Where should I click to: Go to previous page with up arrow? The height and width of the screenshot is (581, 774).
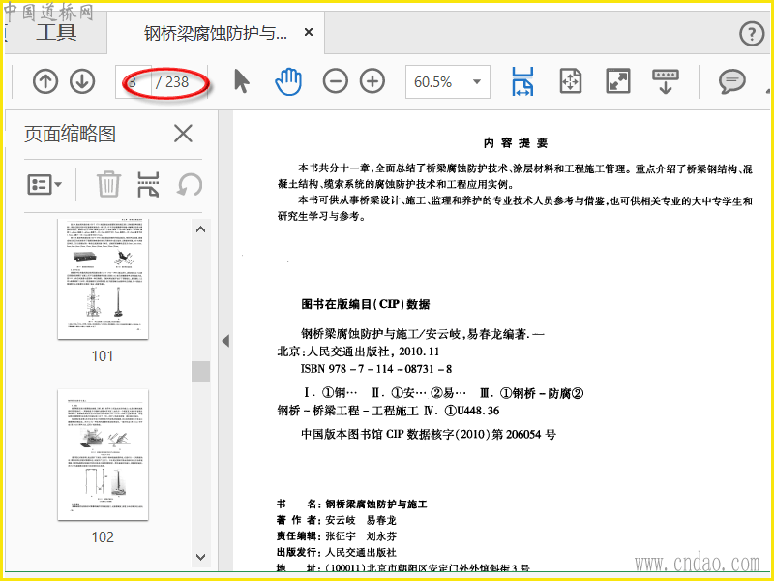(x=45, y=81)
